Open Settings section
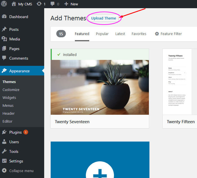This screenshot has height=178, width=197. click(x=16, y=161)
